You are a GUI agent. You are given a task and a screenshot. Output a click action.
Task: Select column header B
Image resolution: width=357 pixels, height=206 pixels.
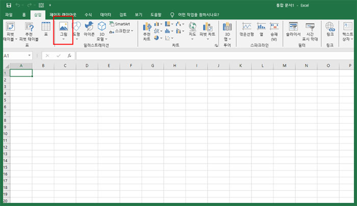(x=43, y=66)
